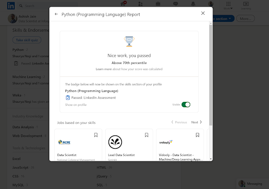Click the dialog scrollbar down arrow
The width and height of the screenshot is (269, 189).
pyautogui.click(x=211, y=159)
